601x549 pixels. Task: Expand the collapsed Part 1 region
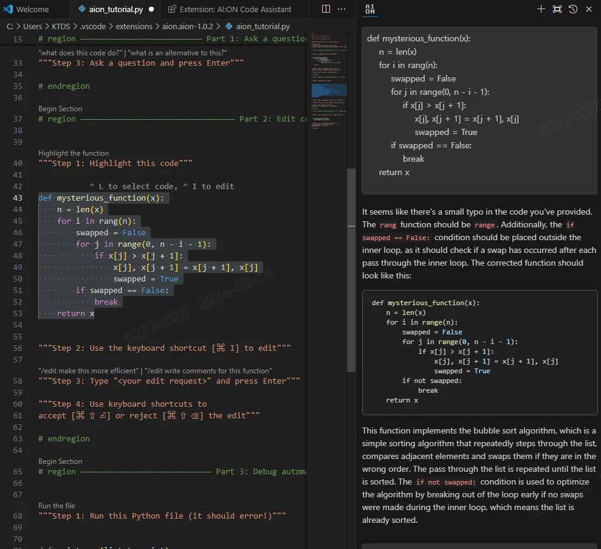point(30,38)
